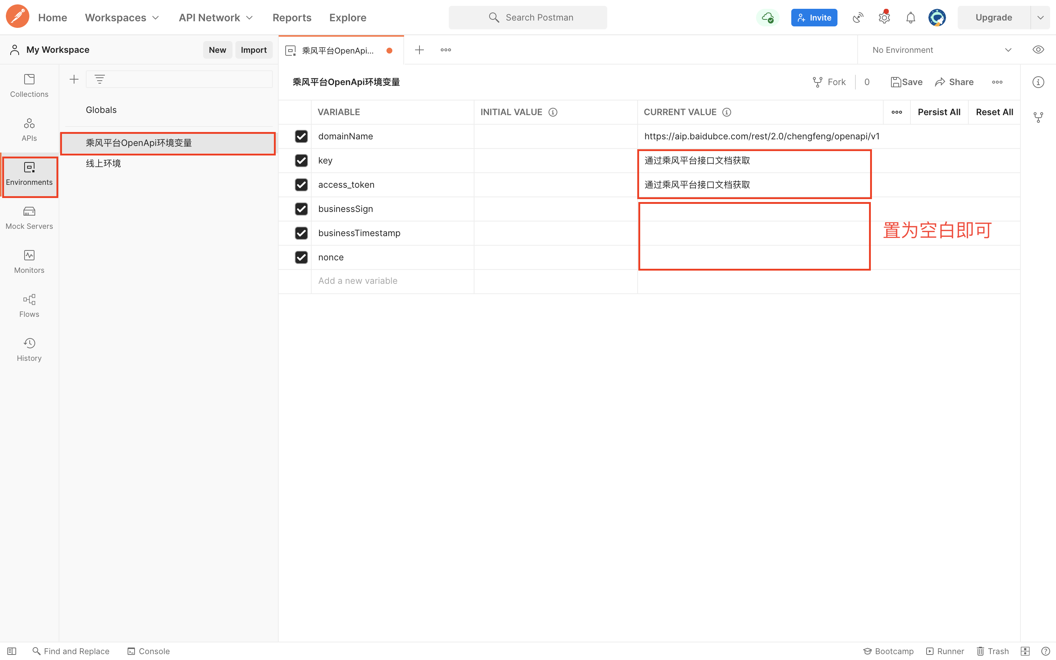This screenshot has width=1056, height=660.
Task: Expand the Workspaces dropdown
Action: coord(122,18)
